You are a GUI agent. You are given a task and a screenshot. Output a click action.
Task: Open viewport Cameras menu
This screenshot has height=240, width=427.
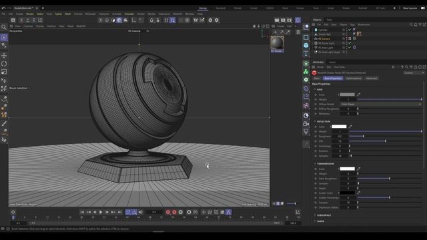pyautogui.click(x=28, y=26)
